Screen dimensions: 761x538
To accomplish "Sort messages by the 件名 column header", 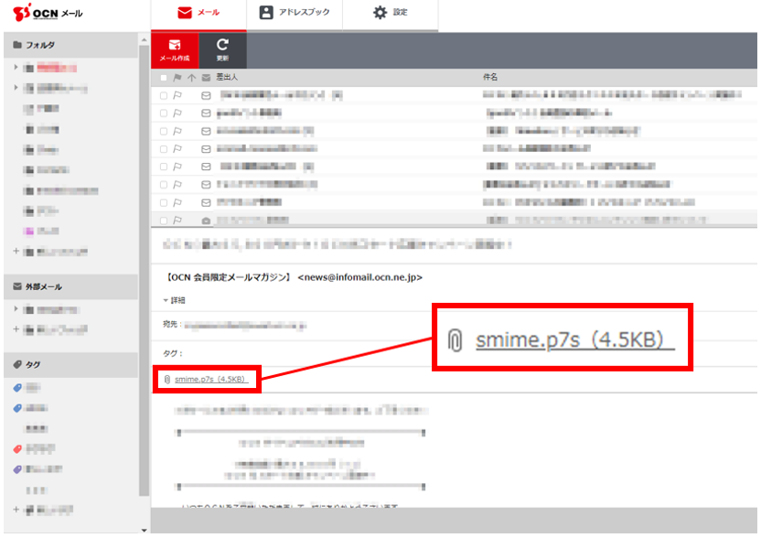I will coord(490,78).
